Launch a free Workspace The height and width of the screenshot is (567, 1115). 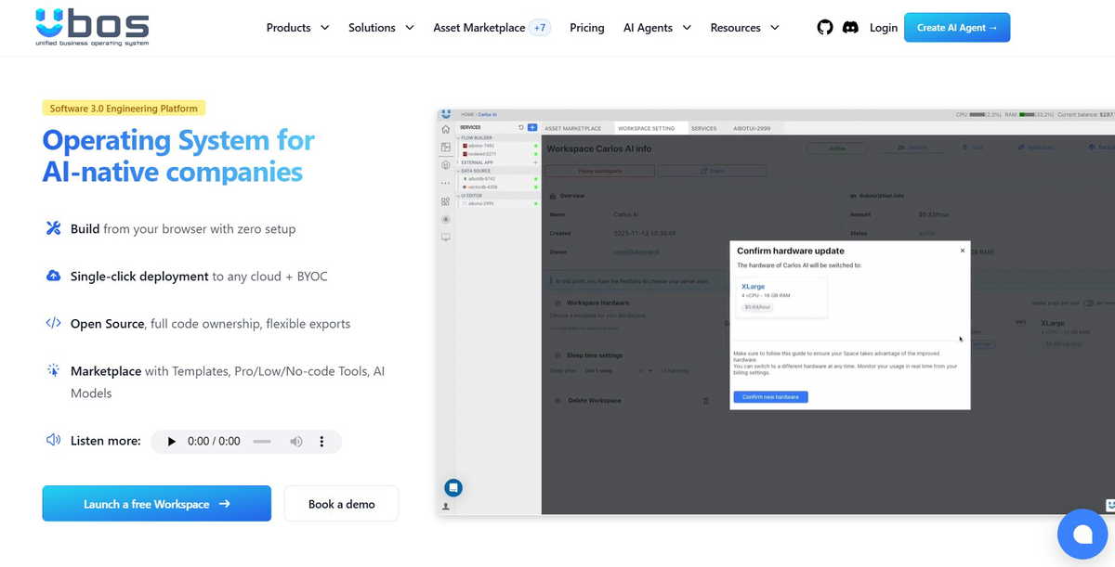click(156, 504)
